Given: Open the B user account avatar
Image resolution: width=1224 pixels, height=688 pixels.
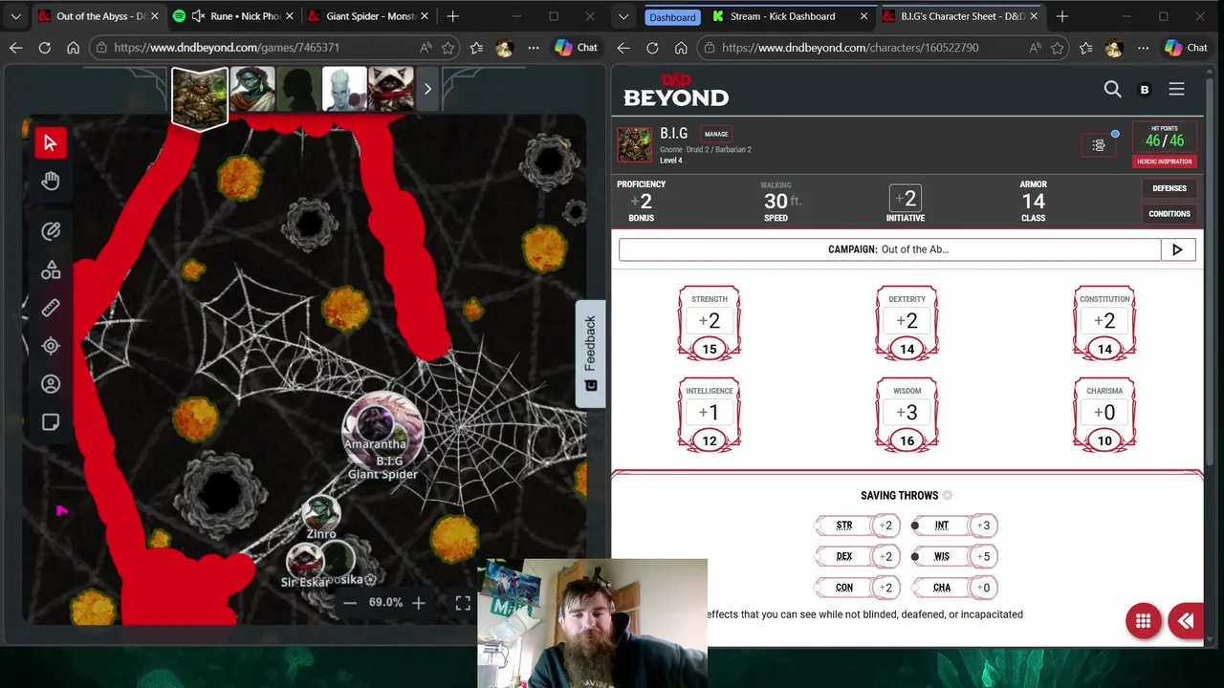Looking at the screenshot, I should click(1145, 89).
